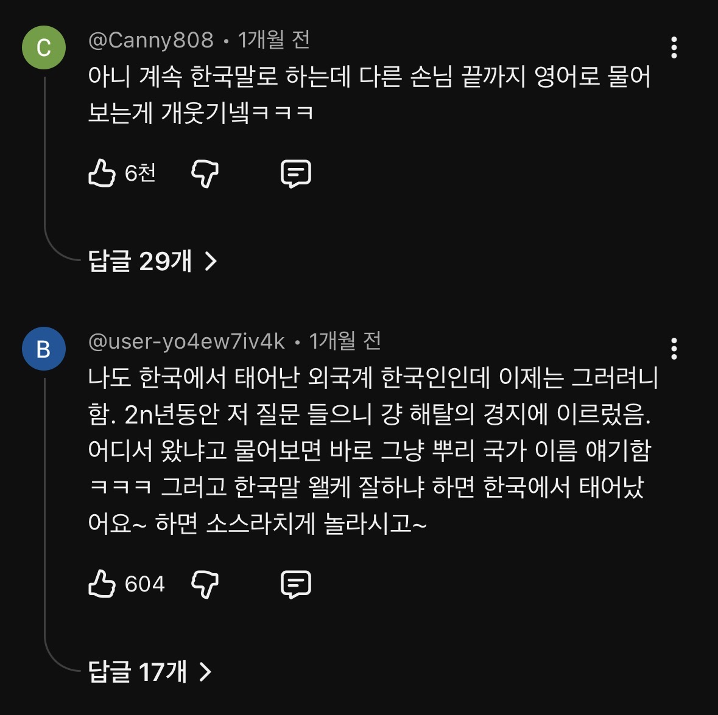718x715 pixels.
Task: Click 1개월 전 timestamp next to @Canny808
Action: pos(274,40)
